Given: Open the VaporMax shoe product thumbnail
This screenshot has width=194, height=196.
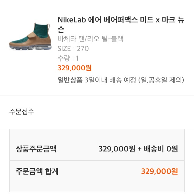Looking at the screenshot, I should click(x=30, y=36).
